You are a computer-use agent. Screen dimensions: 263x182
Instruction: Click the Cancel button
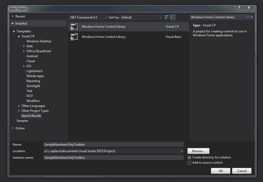(x=242, y=171)
